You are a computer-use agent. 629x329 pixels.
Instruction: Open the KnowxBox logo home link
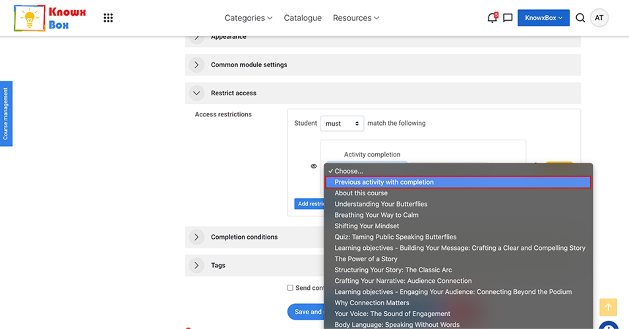pos(50,18)
